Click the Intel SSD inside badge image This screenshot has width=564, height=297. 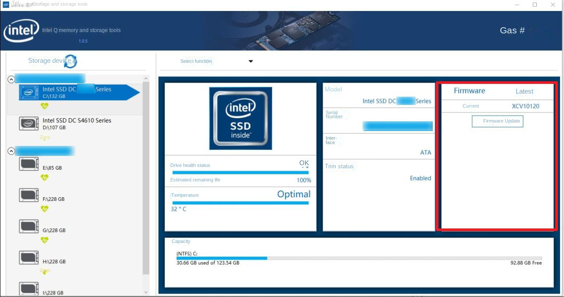point(241,118)
